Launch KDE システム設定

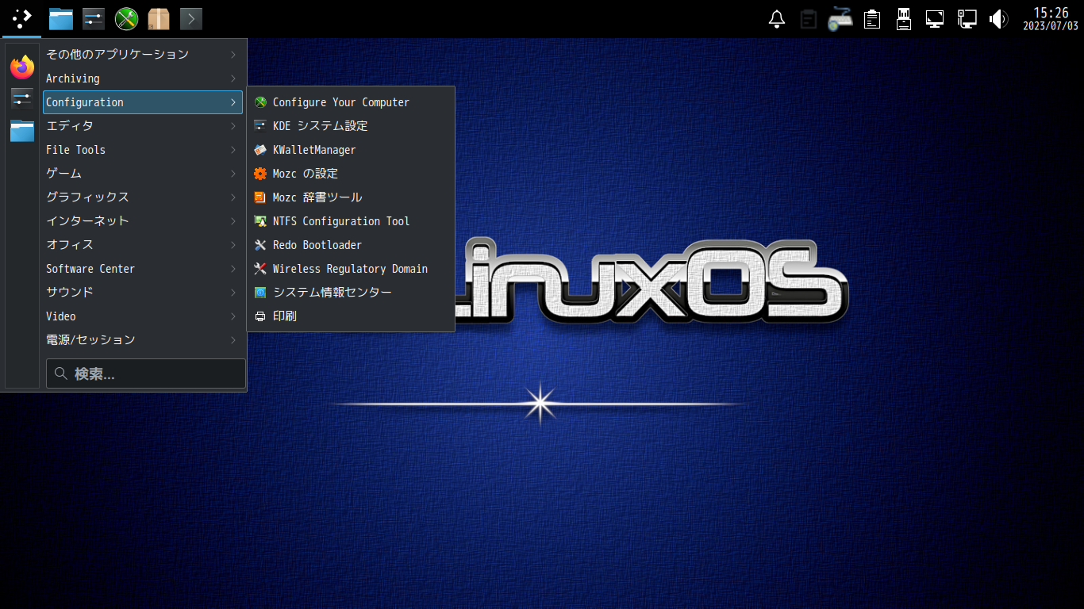point(351,126)
